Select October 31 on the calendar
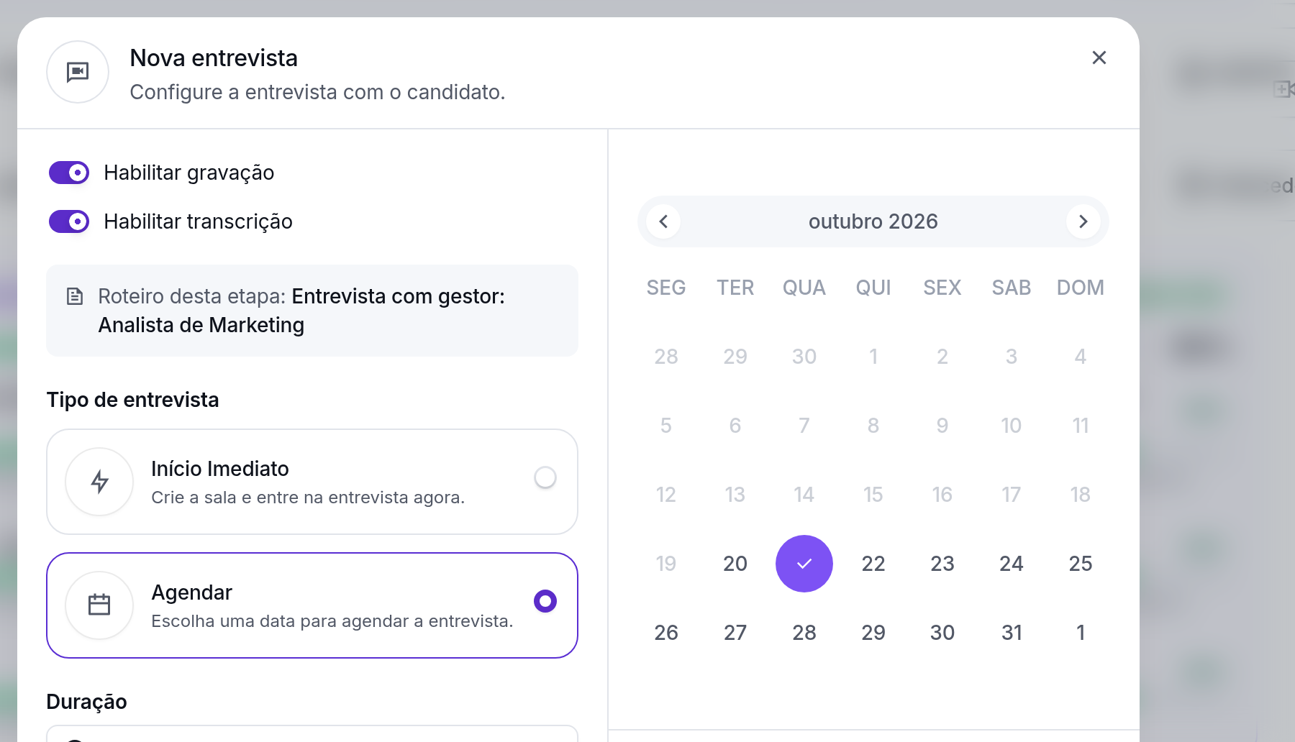 (x=1012, y=633)
